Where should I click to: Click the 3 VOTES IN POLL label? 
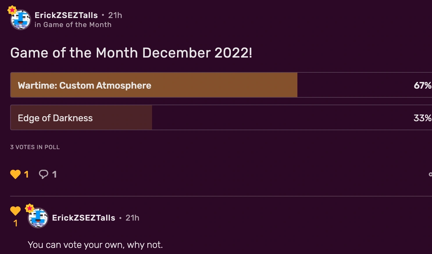(x=35, y=147)
